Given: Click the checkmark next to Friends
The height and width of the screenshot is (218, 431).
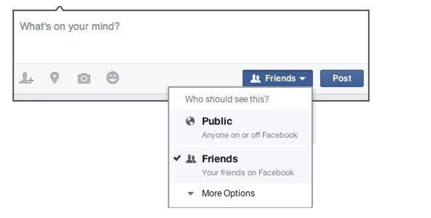Looking at the screenshot, I should tap(177, 159).
